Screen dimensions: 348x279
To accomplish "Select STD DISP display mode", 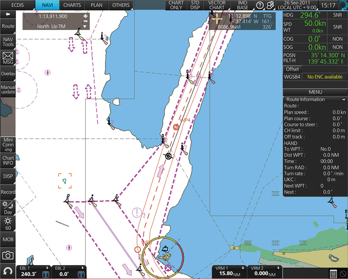I will point(195,5).
